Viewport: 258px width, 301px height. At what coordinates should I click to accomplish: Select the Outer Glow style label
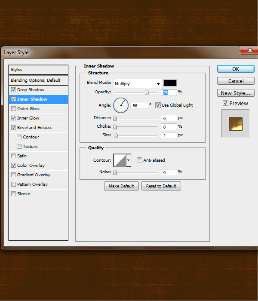click(x=28, y=109)
